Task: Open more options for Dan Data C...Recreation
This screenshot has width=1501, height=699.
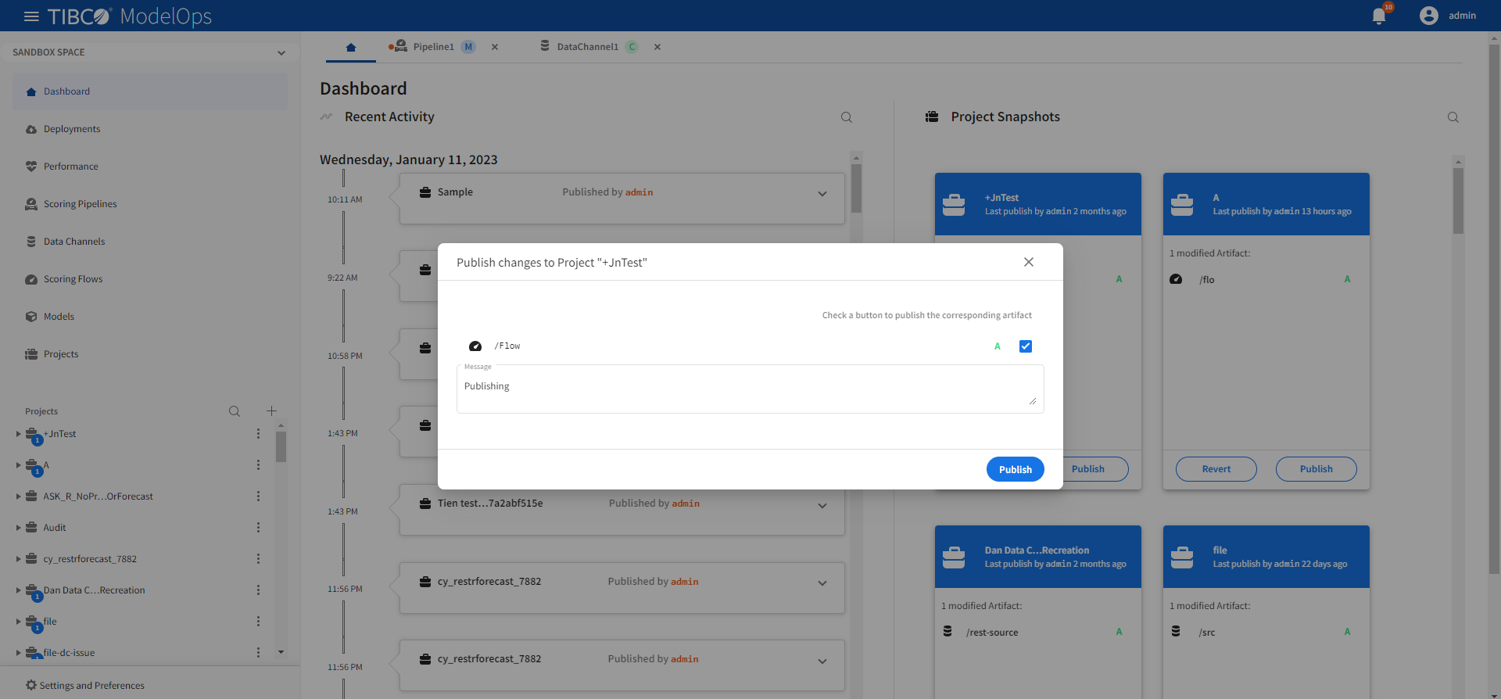Action: point(258,590)
